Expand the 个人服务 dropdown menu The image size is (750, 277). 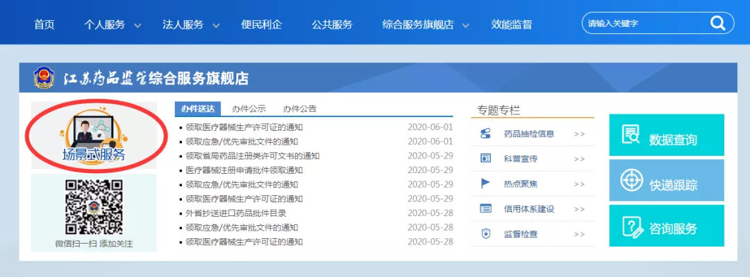point(112,25)
